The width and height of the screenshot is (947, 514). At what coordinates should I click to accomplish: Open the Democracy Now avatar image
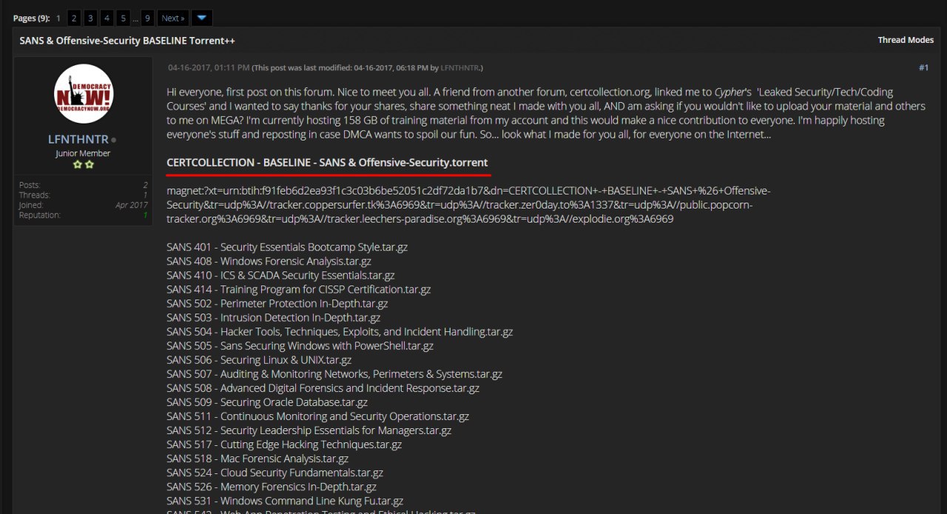click(84, 93)
